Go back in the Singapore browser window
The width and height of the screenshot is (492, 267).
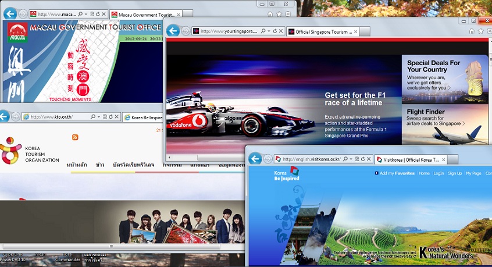[x=173, y=31]
